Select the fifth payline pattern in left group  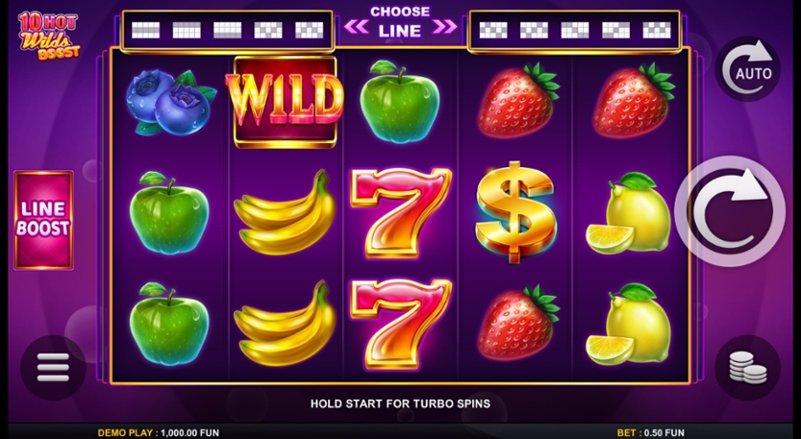click(309, 31)
